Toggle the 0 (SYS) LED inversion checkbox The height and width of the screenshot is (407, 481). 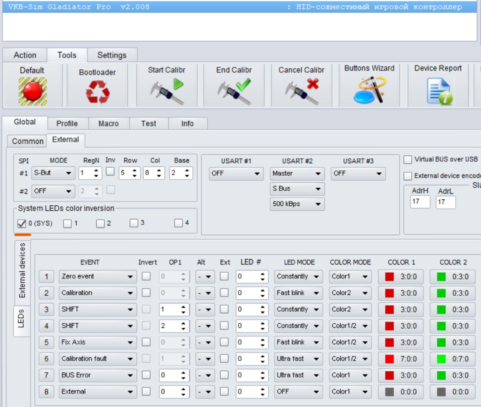click(x=21, y=223)
